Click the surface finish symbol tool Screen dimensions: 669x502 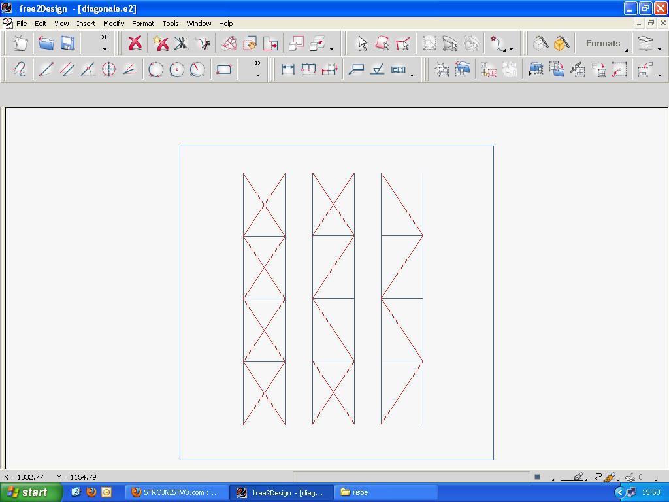tap(377, 69)
